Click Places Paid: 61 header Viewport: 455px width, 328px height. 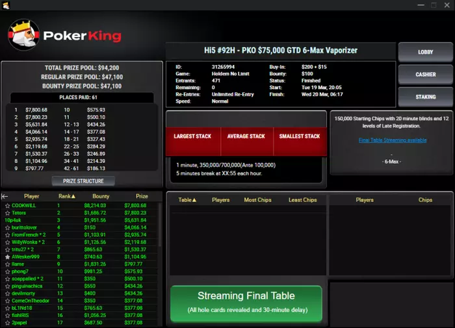(78, 97)
